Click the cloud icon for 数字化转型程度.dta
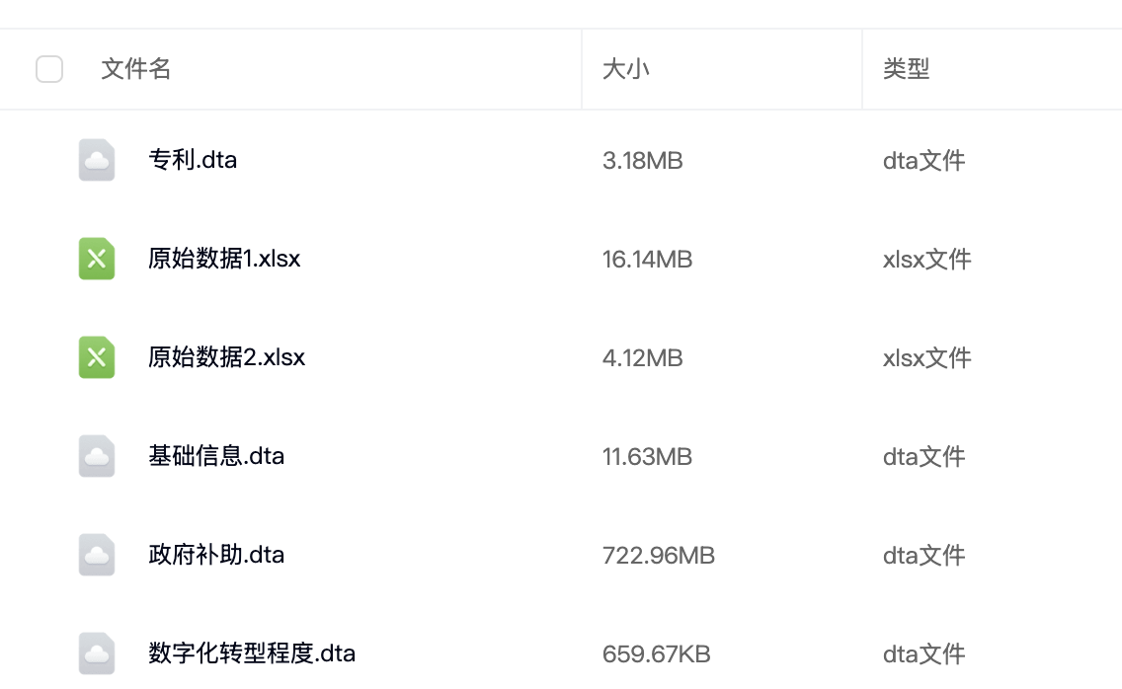The height and width of the screenshot is (689, 1122). 97,653
